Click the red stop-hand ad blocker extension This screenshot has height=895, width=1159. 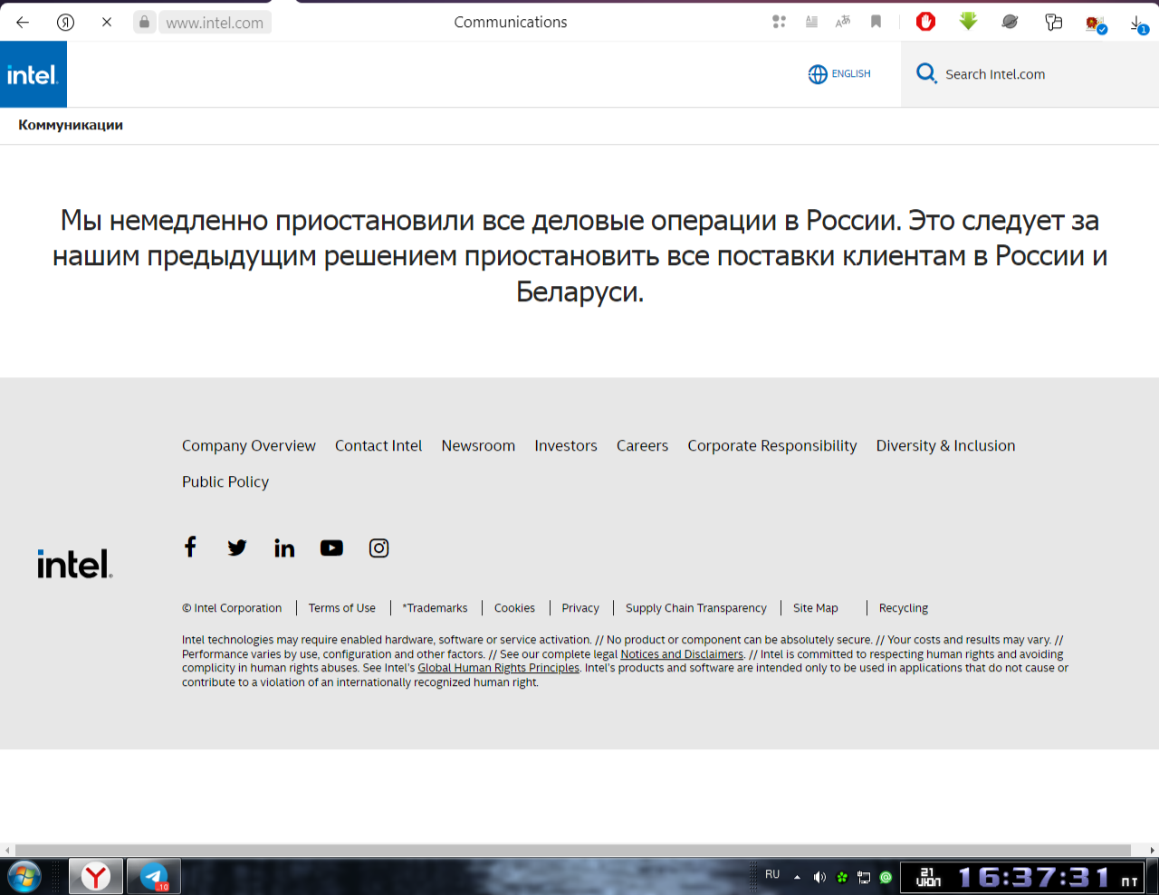pyautogui.click(x=925, y=22)
